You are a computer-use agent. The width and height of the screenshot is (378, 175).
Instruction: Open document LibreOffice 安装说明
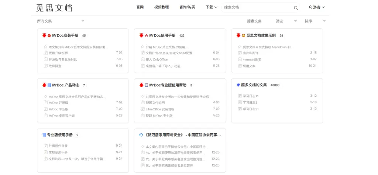click(160, 109)
